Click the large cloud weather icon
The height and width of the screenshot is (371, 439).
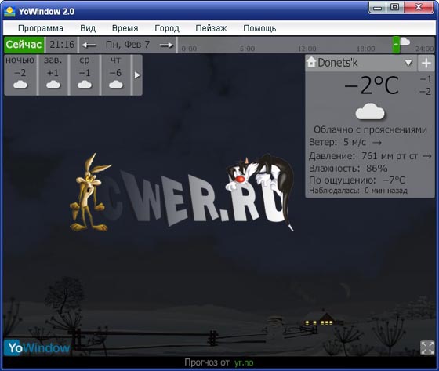[x=370, y=111]
